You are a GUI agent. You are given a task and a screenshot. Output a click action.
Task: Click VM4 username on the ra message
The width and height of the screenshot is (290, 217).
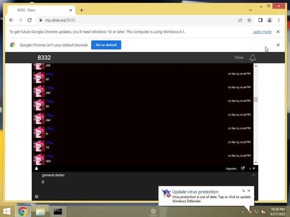(49, 143)
